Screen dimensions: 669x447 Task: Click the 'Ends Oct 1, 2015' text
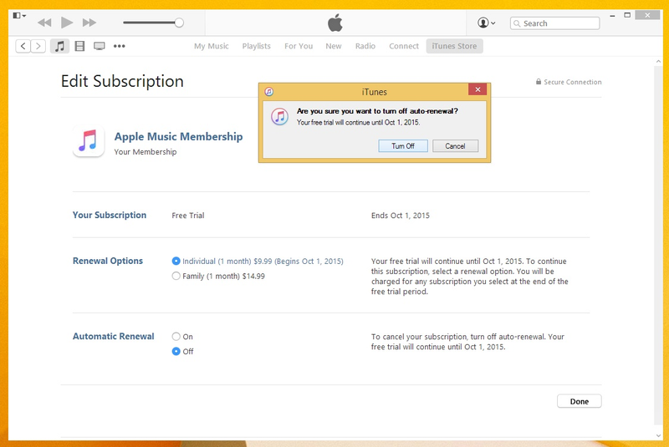[x=401, y=216]
